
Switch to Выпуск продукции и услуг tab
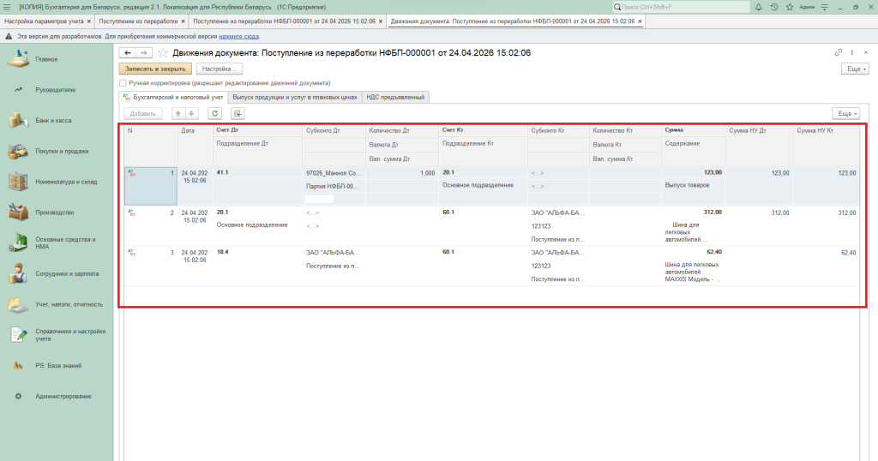tap(294, 98)
